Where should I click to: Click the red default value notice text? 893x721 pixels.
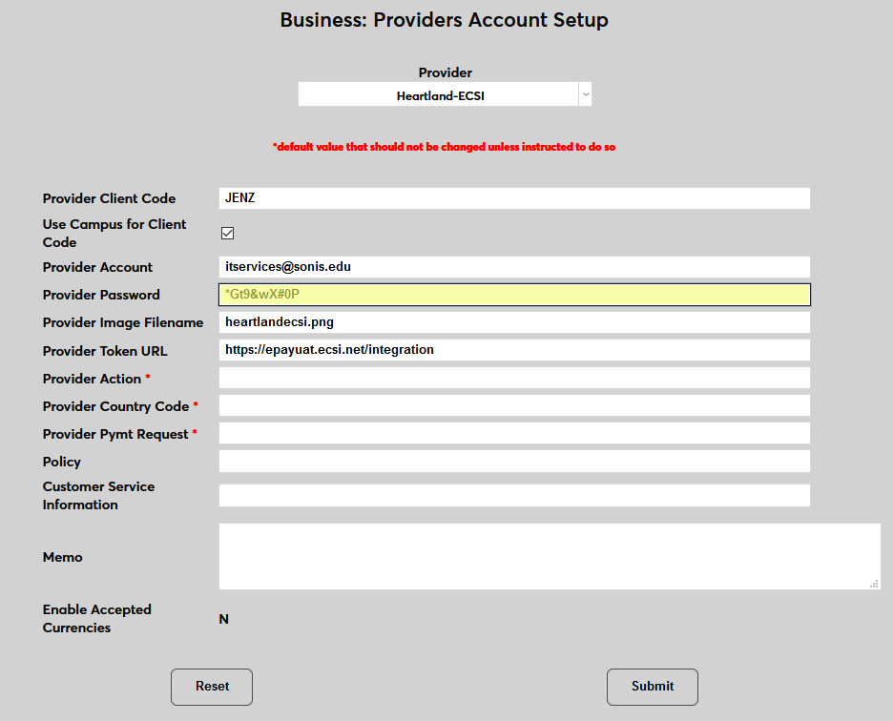444,147
